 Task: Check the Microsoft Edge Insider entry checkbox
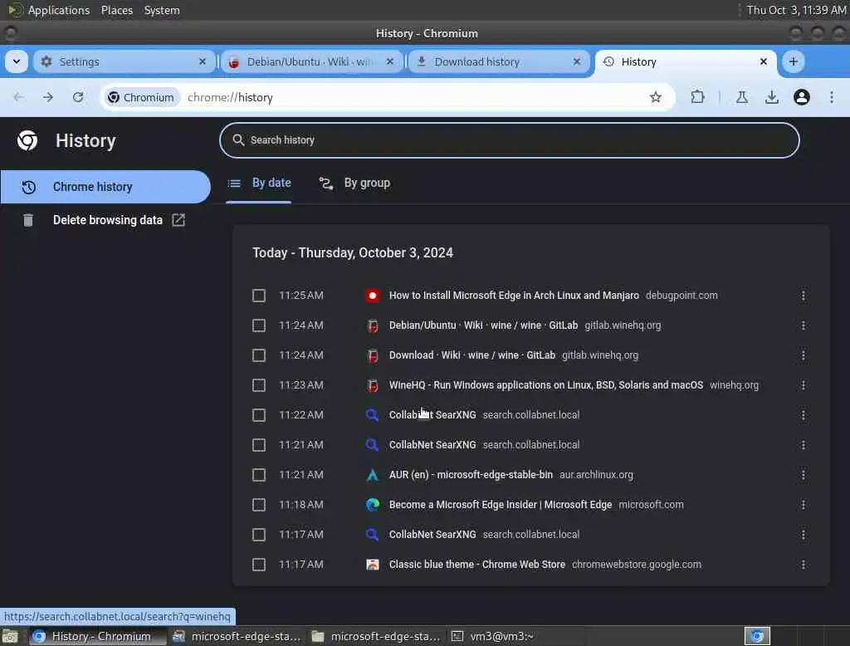pos(259,505)
